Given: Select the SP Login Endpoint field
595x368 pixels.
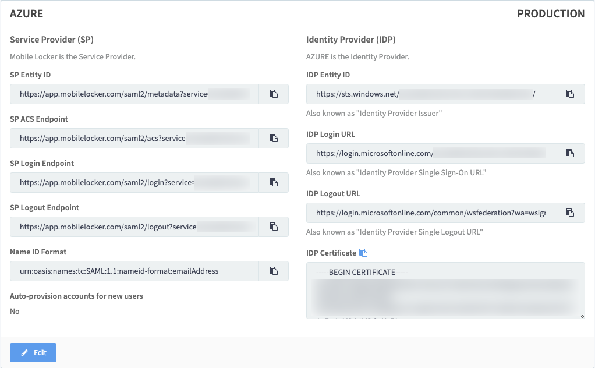Looking at the screenshot, I should point(134,182).
